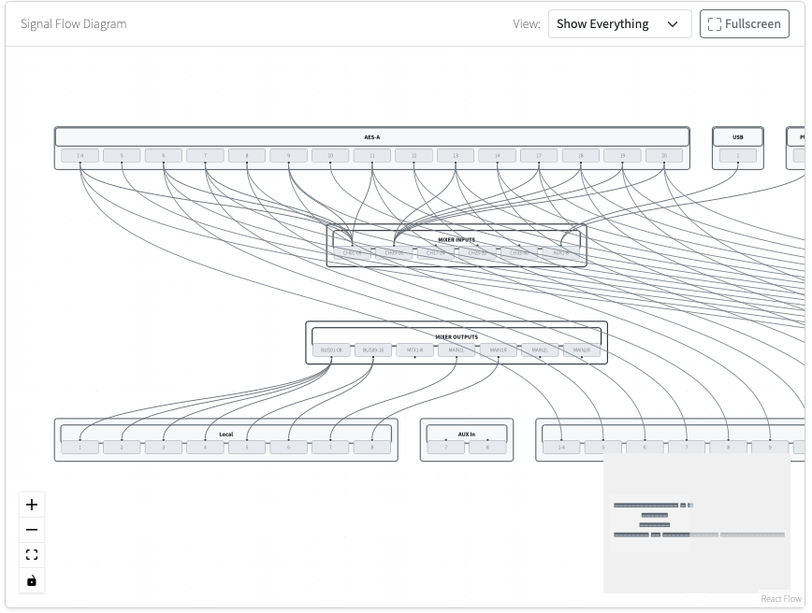Click AES-A node 19
Viewport: 812px width, 613px height.
[622, 155]
